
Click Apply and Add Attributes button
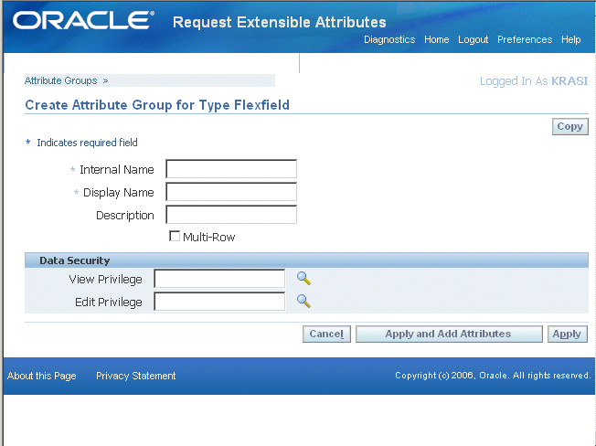449,334
